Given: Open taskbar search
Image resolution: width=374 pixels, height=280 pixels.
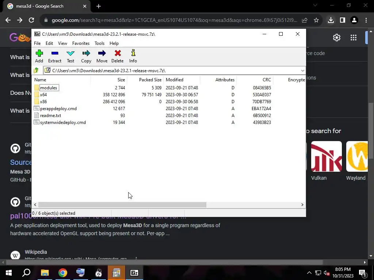Looking at the screenshot, I should tap(26, 273).
